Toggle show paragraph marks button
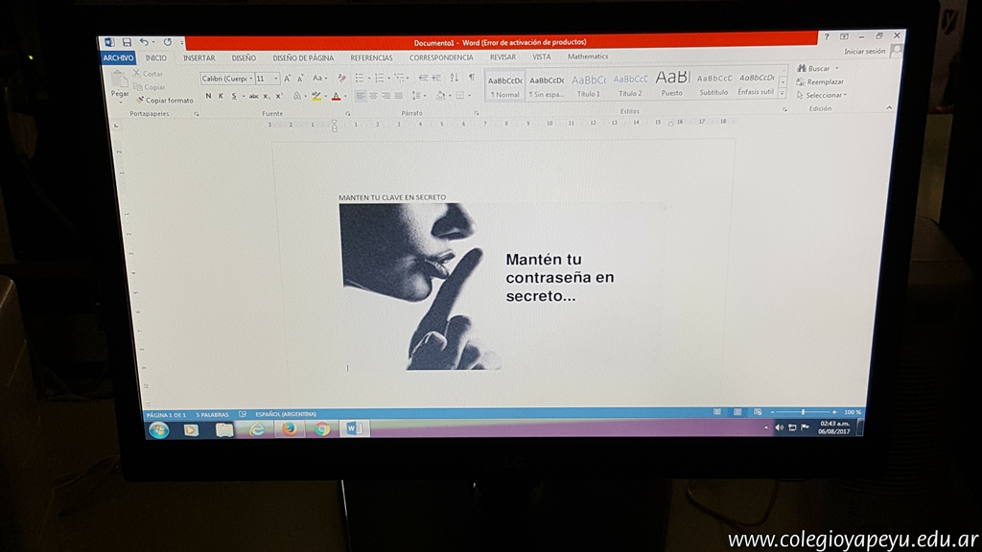The height and width of the screenshot is (552, 982). 471,78
